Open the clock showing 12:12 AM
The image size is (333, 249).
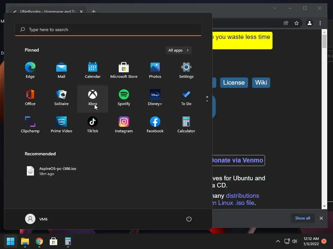[x=311, y=241]
